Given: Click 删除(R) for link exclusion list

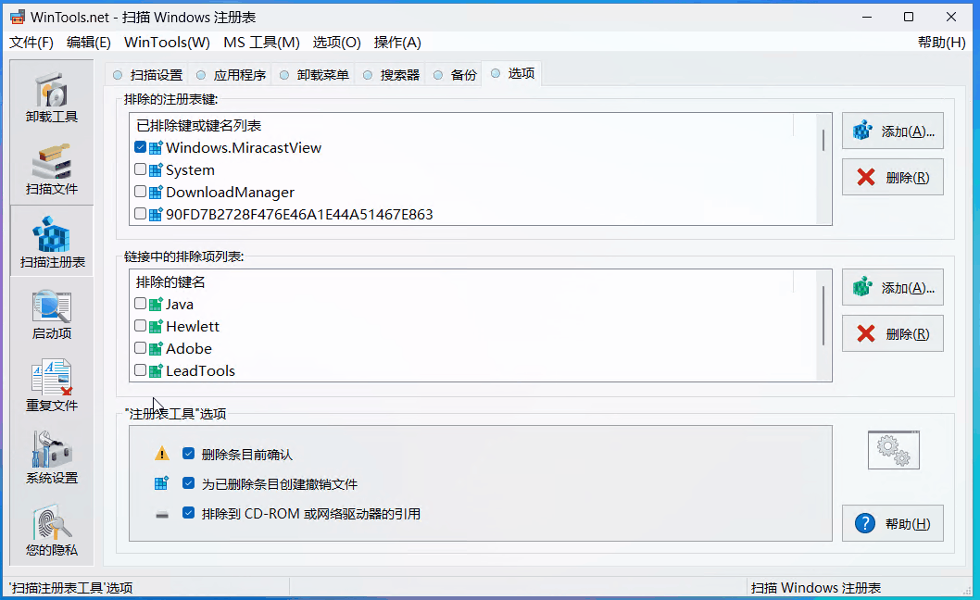Looking at the screenshot, I should (893, 333).
